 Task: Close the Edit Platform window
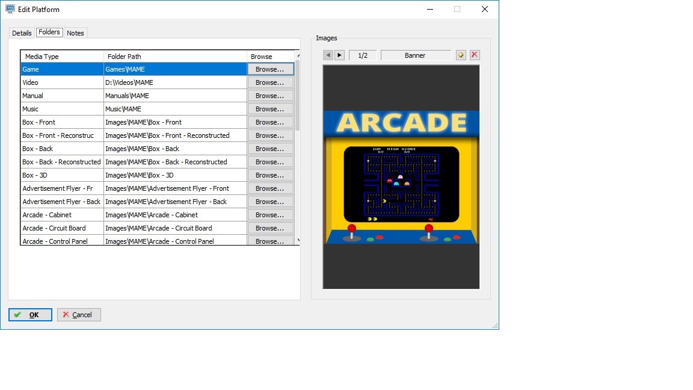tap(485, 9)
